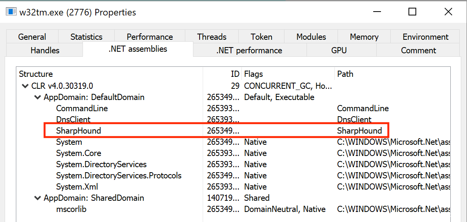Image resolution: width=467 pixels, height=222 pixels.
Task: Show the Threads tab
Action: pyautogui.click(x=212, y=37)
